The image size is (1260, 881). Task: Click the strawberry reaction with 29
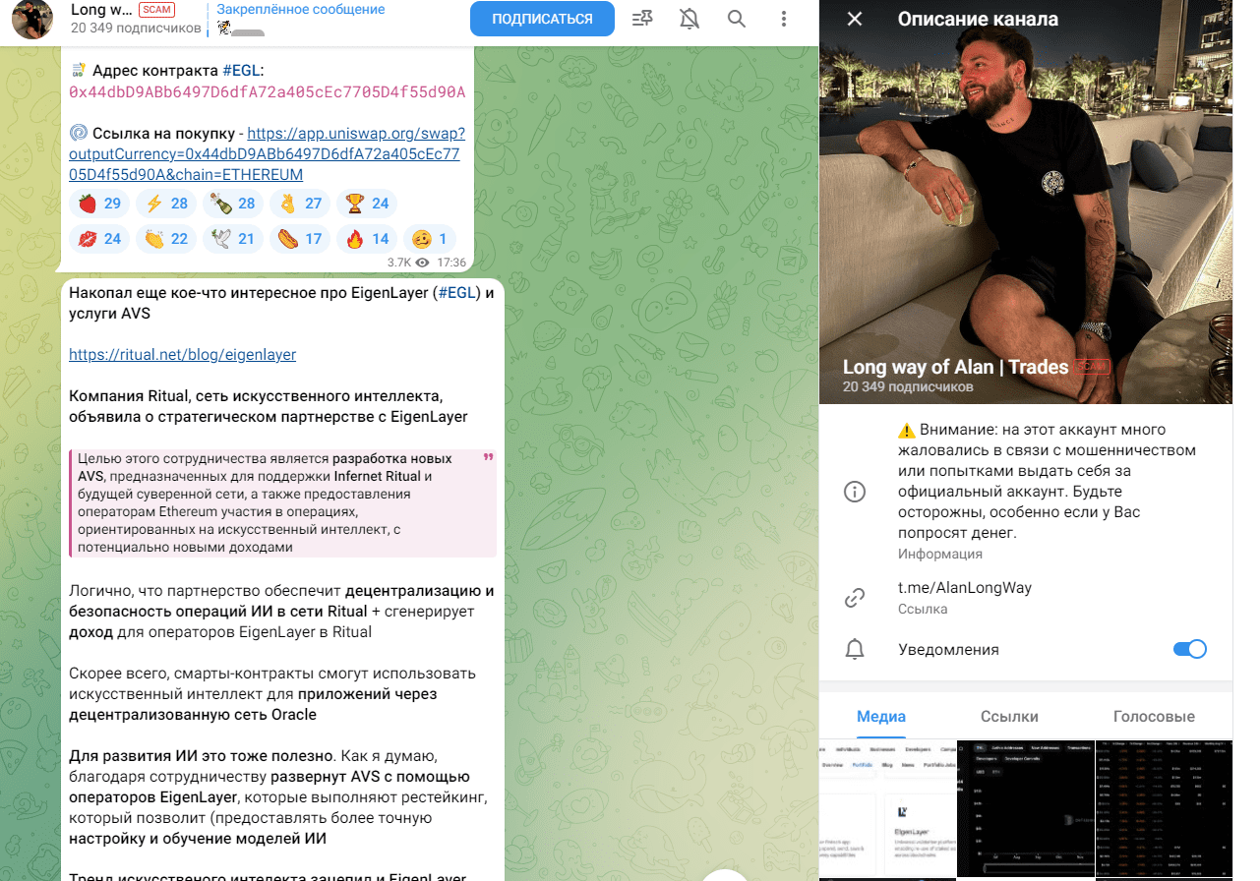click(99, 204)
